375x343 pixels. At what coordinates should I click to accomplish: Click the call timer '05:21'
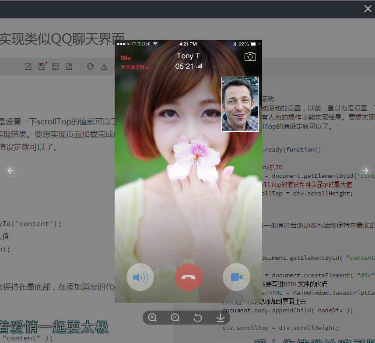coord(184,66)
